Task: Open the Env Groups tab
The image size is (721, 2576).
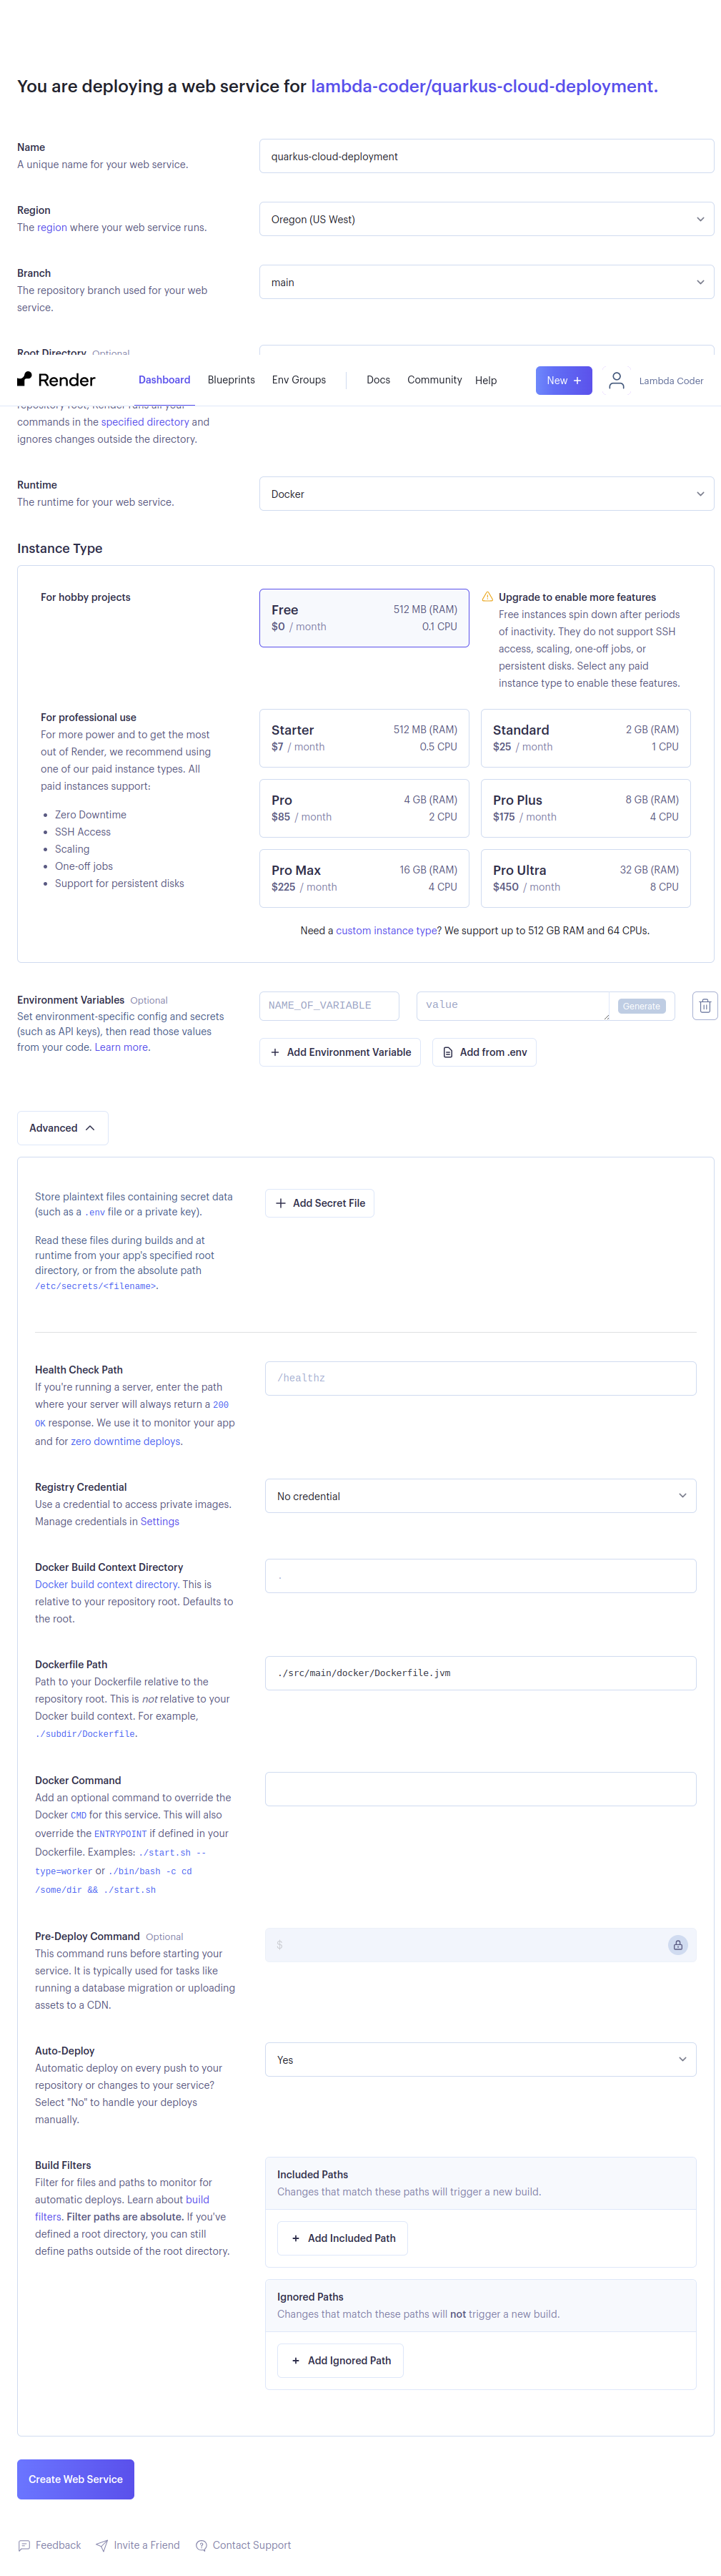Action: 299,380
